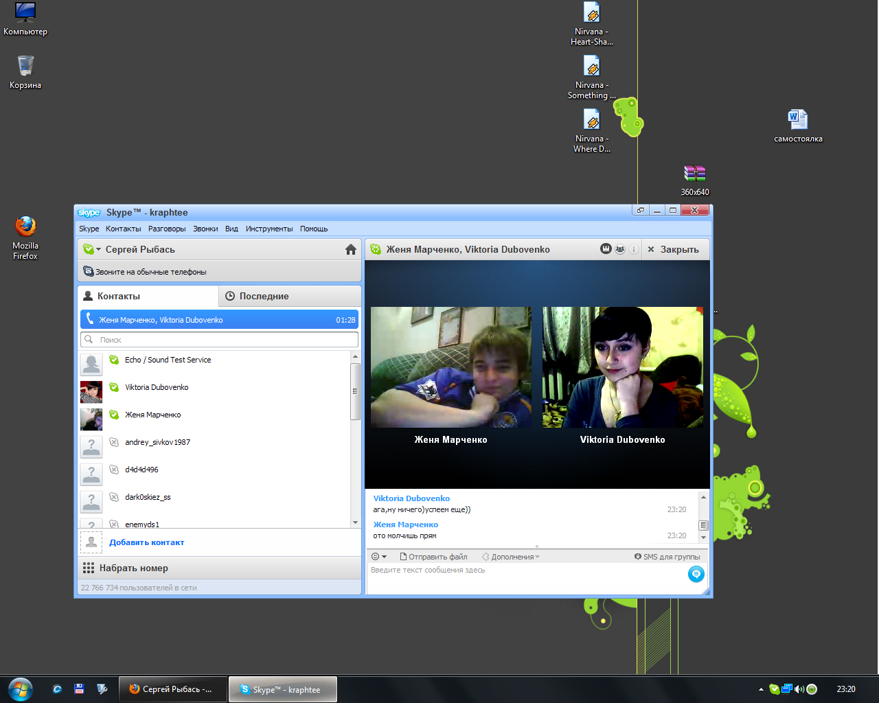Viewport: 879px width, 703px height.
Task: Switch to the Последние tab
Action: click(x=290, y=296)
